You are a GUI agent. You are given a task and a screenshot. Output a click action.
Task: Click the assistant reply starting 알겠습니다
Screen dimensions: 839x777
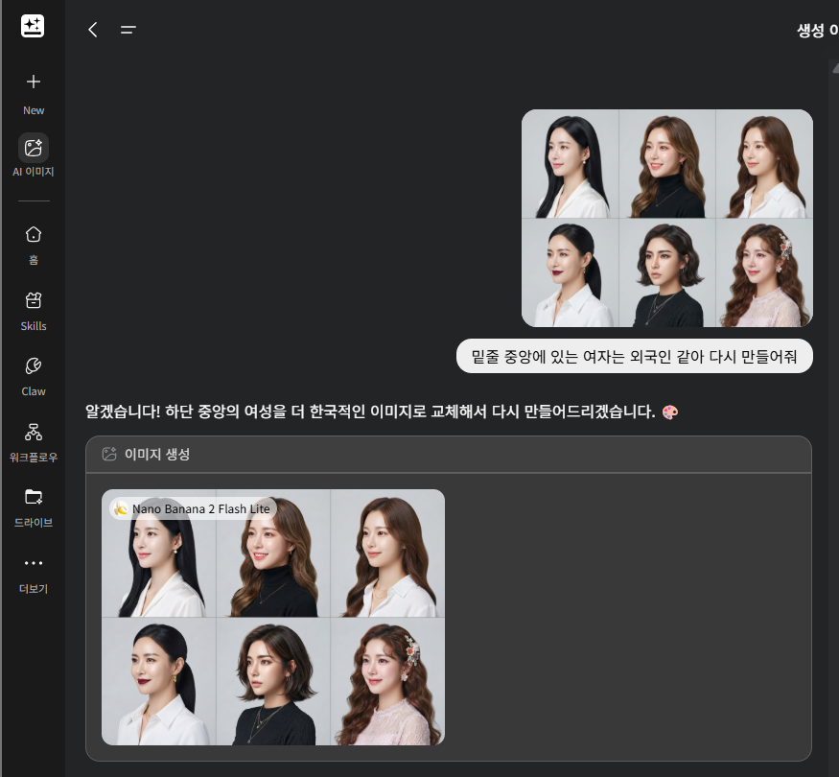click(382, 412)
